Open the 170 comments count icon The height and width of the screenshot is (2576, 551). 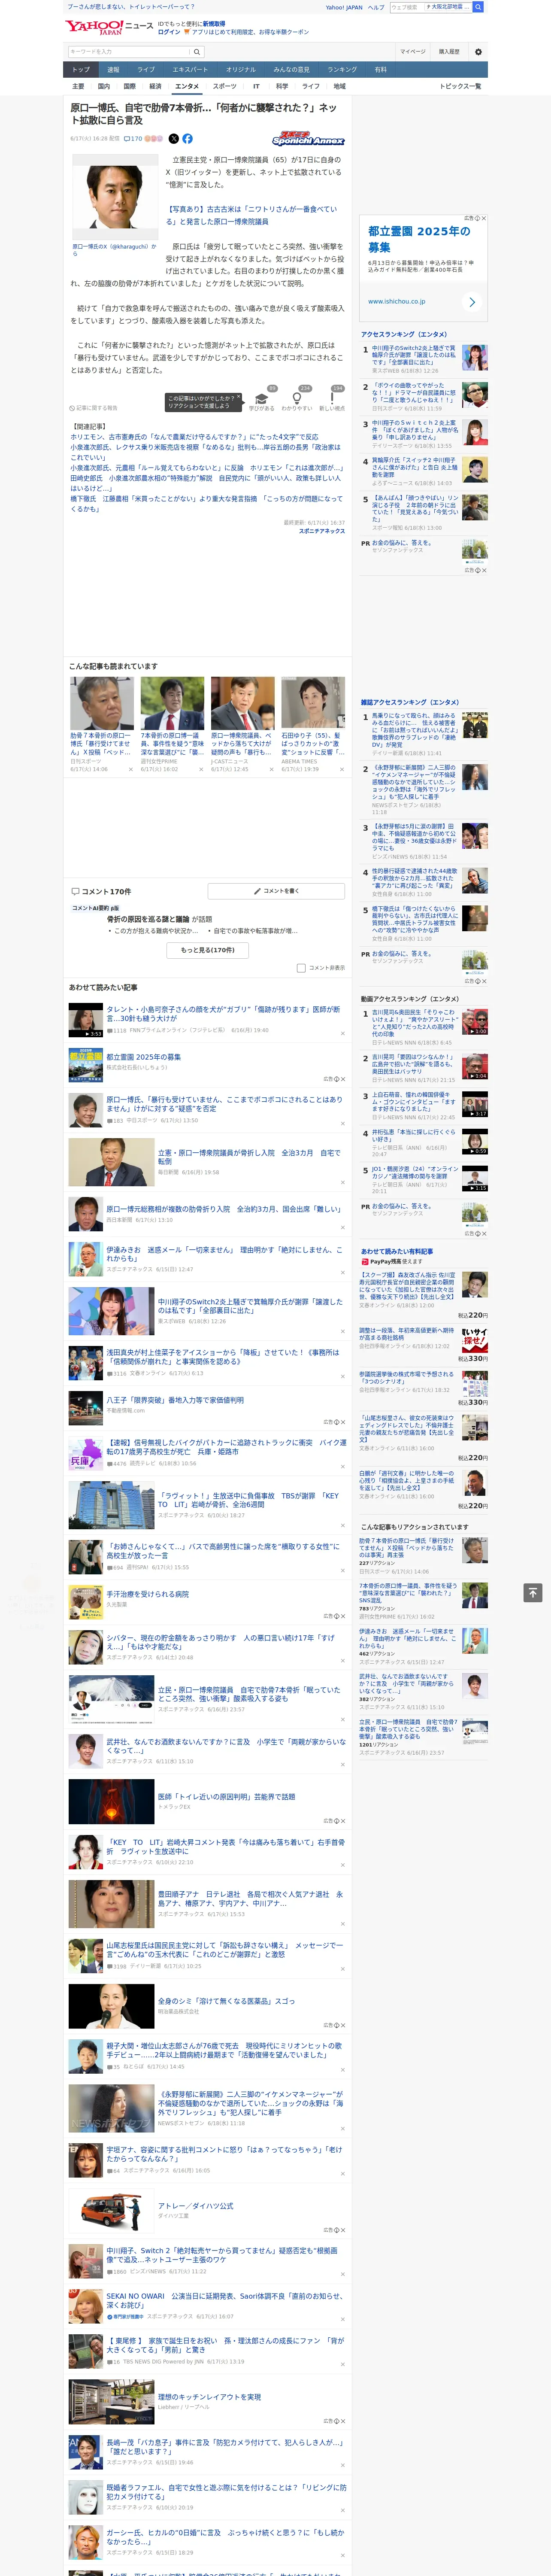point(134,139)
